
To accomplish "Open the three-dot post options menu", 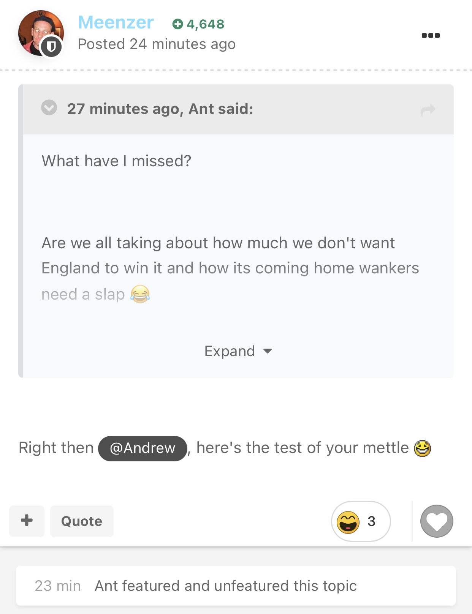I will coord(431,35).
